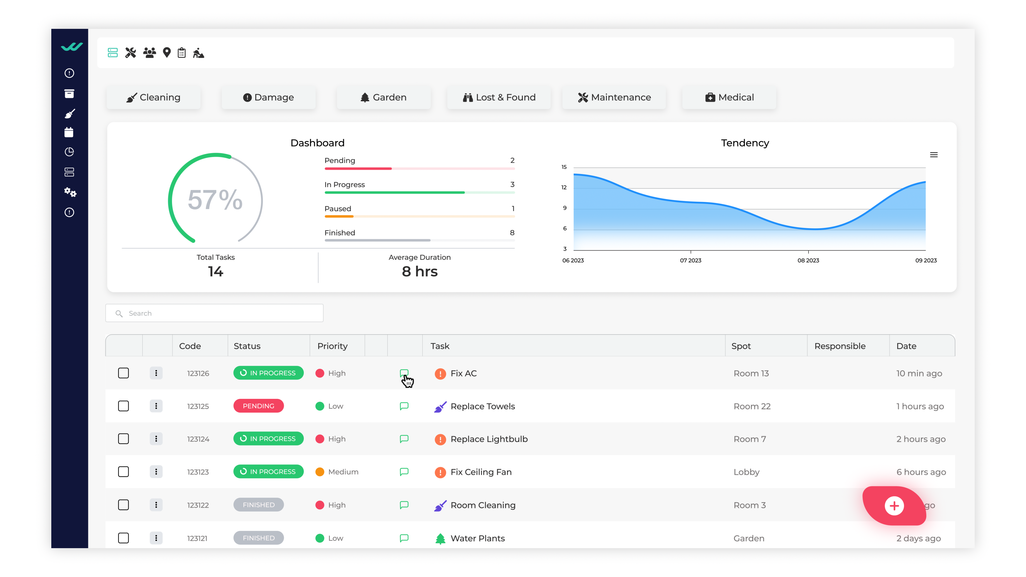Viewport: 1026px width, 577px height.
Task: Expand three-dot options for Fix Ceiling Fan
Action: tap(156, 471)
